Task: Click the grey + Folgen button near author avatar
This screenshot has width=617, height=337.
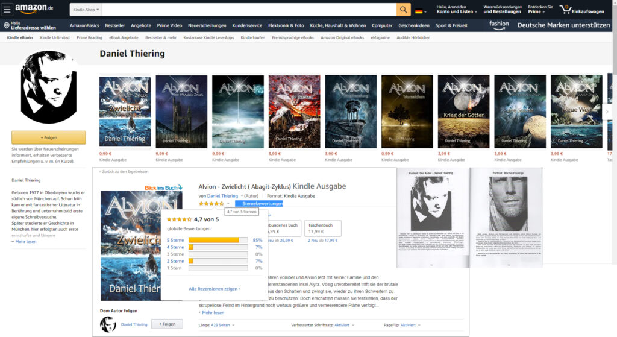Action: pos(167,324)
